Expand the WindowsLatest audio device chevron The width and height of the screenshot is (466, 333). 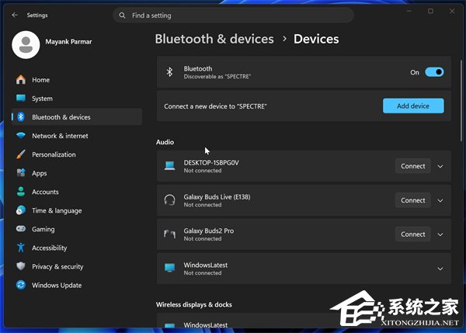pos(440,269)
